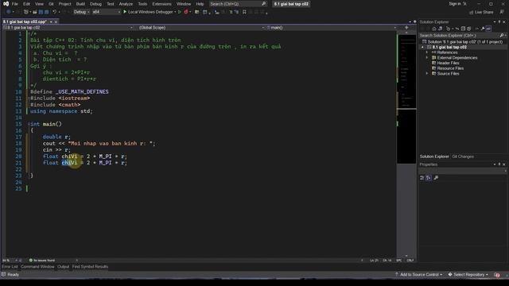Click Collapse All icon in Solution Explorer toolbar

[x=463, y=29]
